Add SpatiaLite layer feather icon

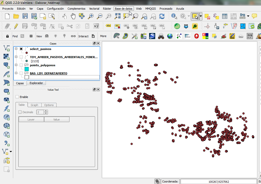7,74
